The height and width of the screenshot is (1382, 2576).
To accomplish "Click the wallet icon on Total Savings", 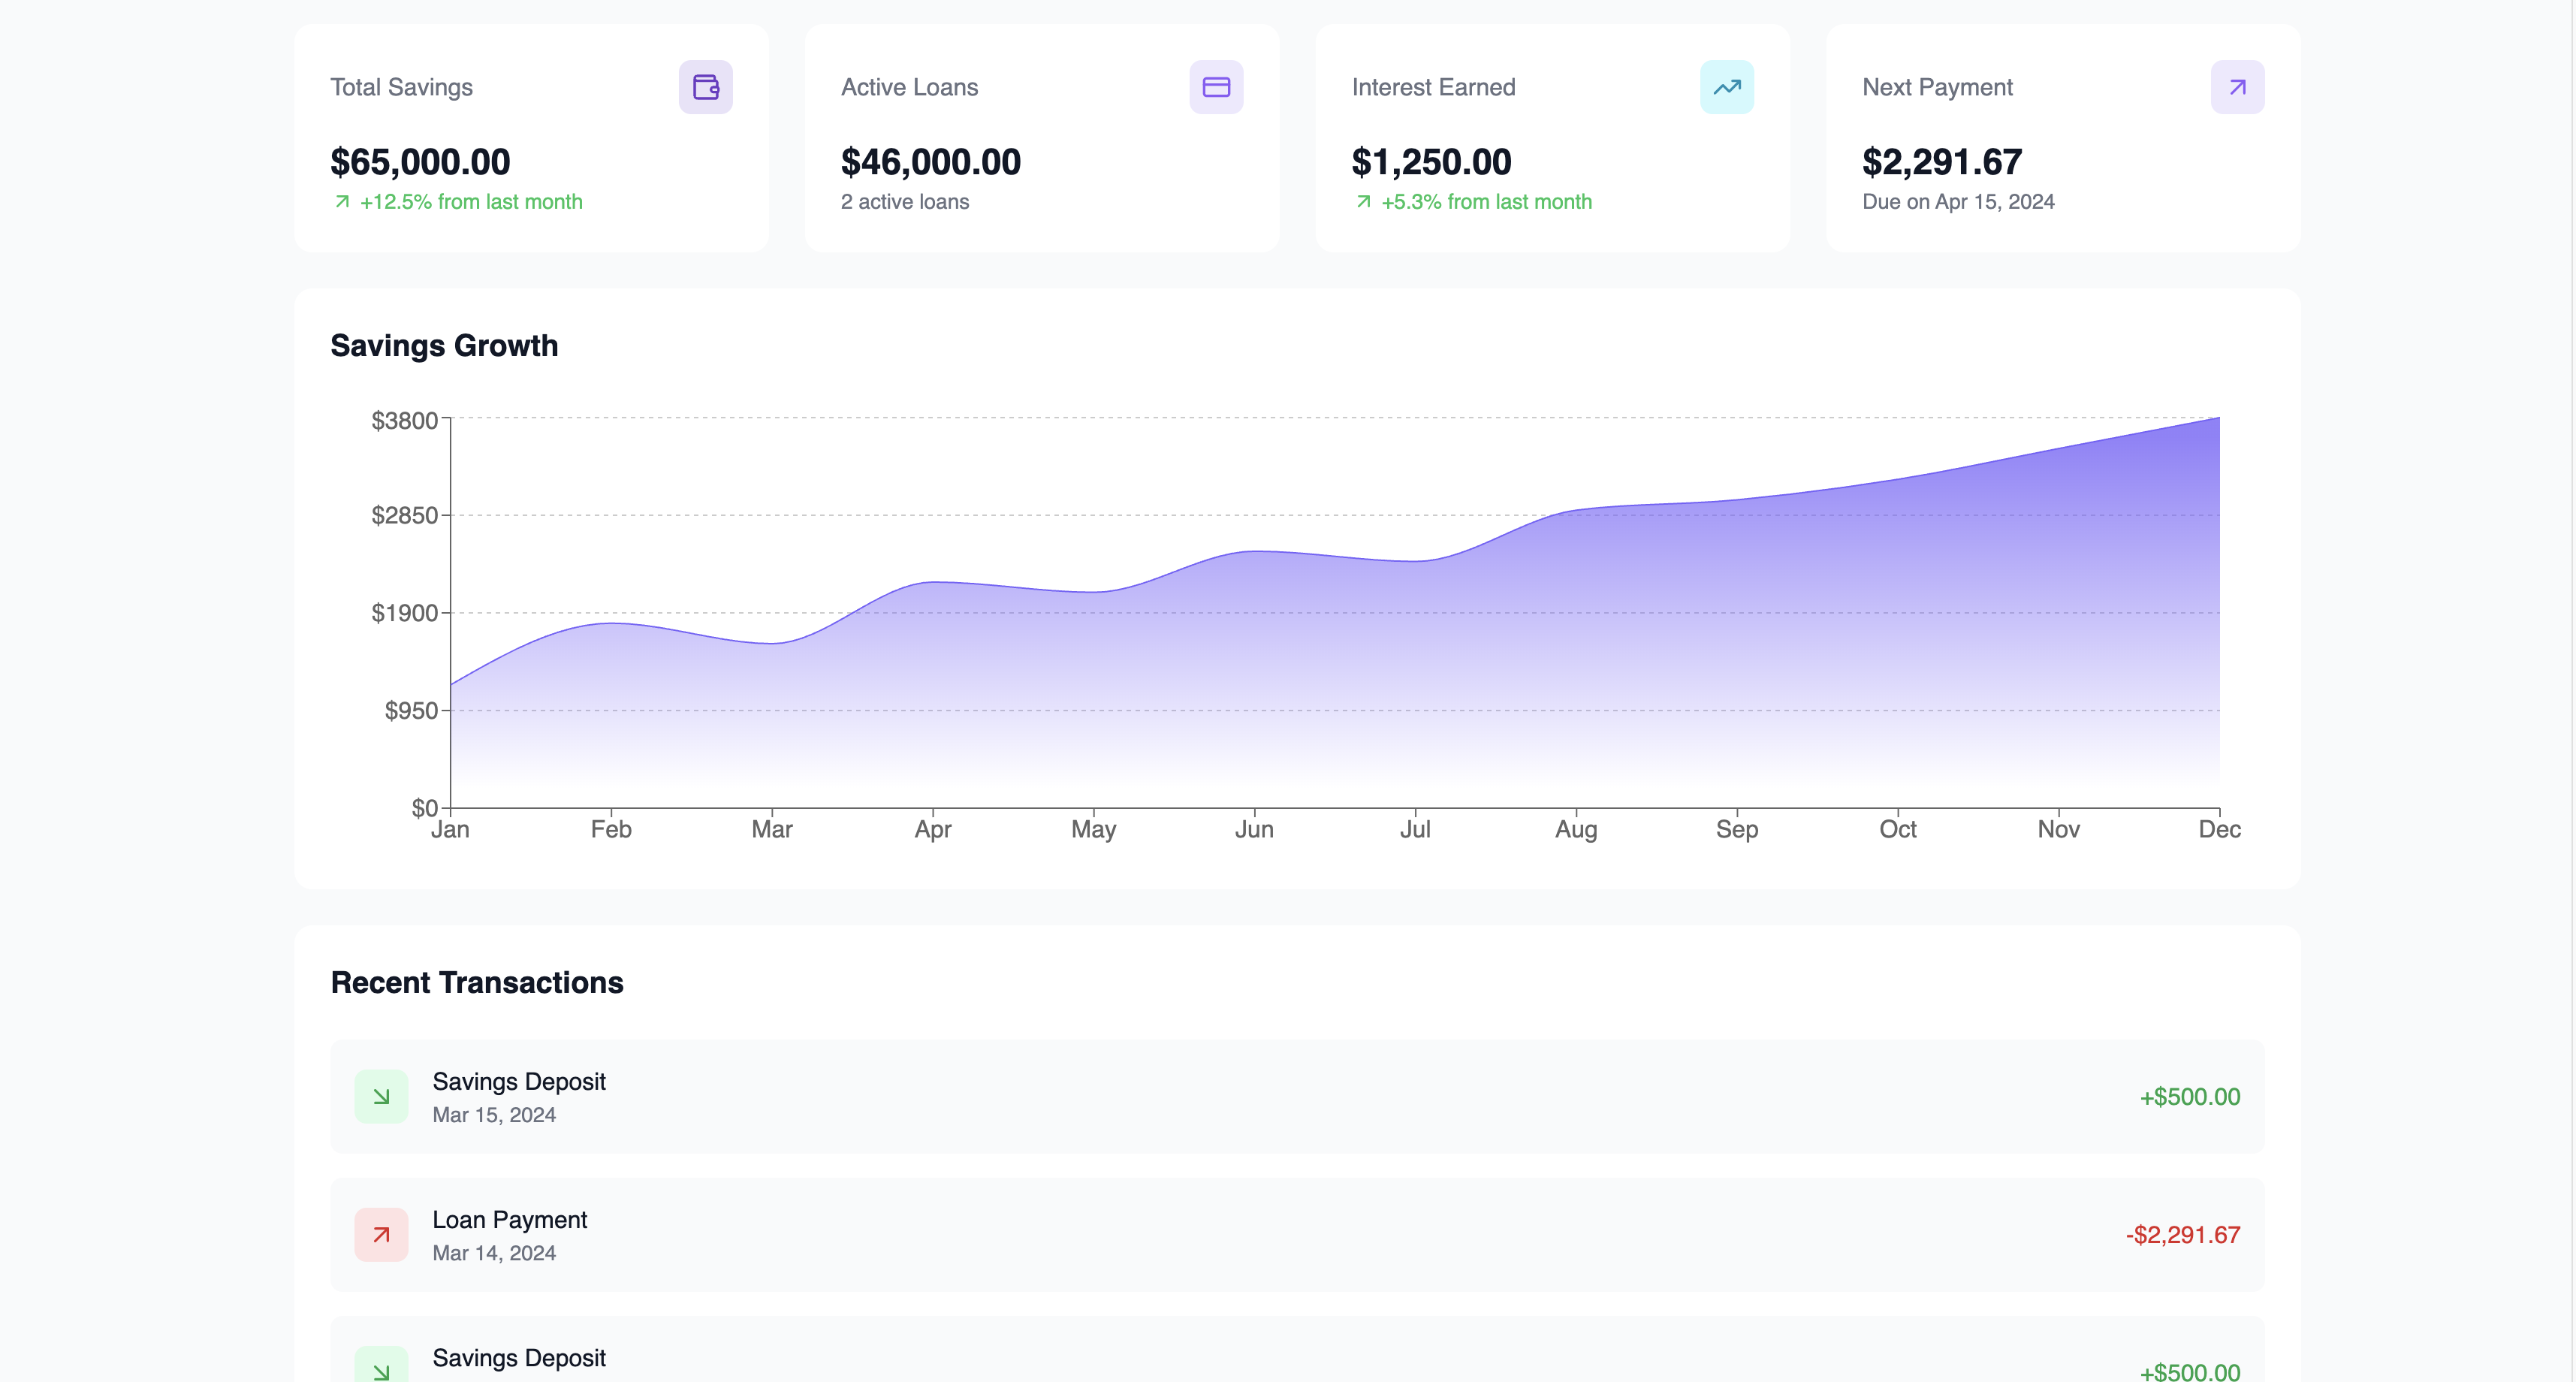I will click(705, 87).
